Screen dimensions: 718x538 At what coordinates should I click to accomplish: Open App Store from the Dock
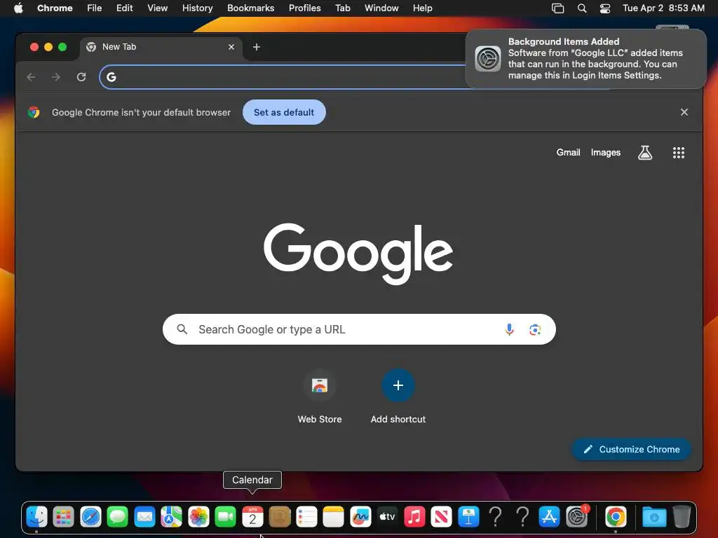549,517
